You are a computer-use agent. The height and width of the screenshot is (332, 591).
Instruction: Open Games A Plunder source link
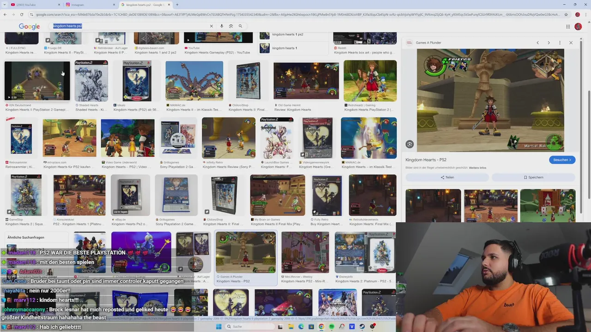pos(428,42)
